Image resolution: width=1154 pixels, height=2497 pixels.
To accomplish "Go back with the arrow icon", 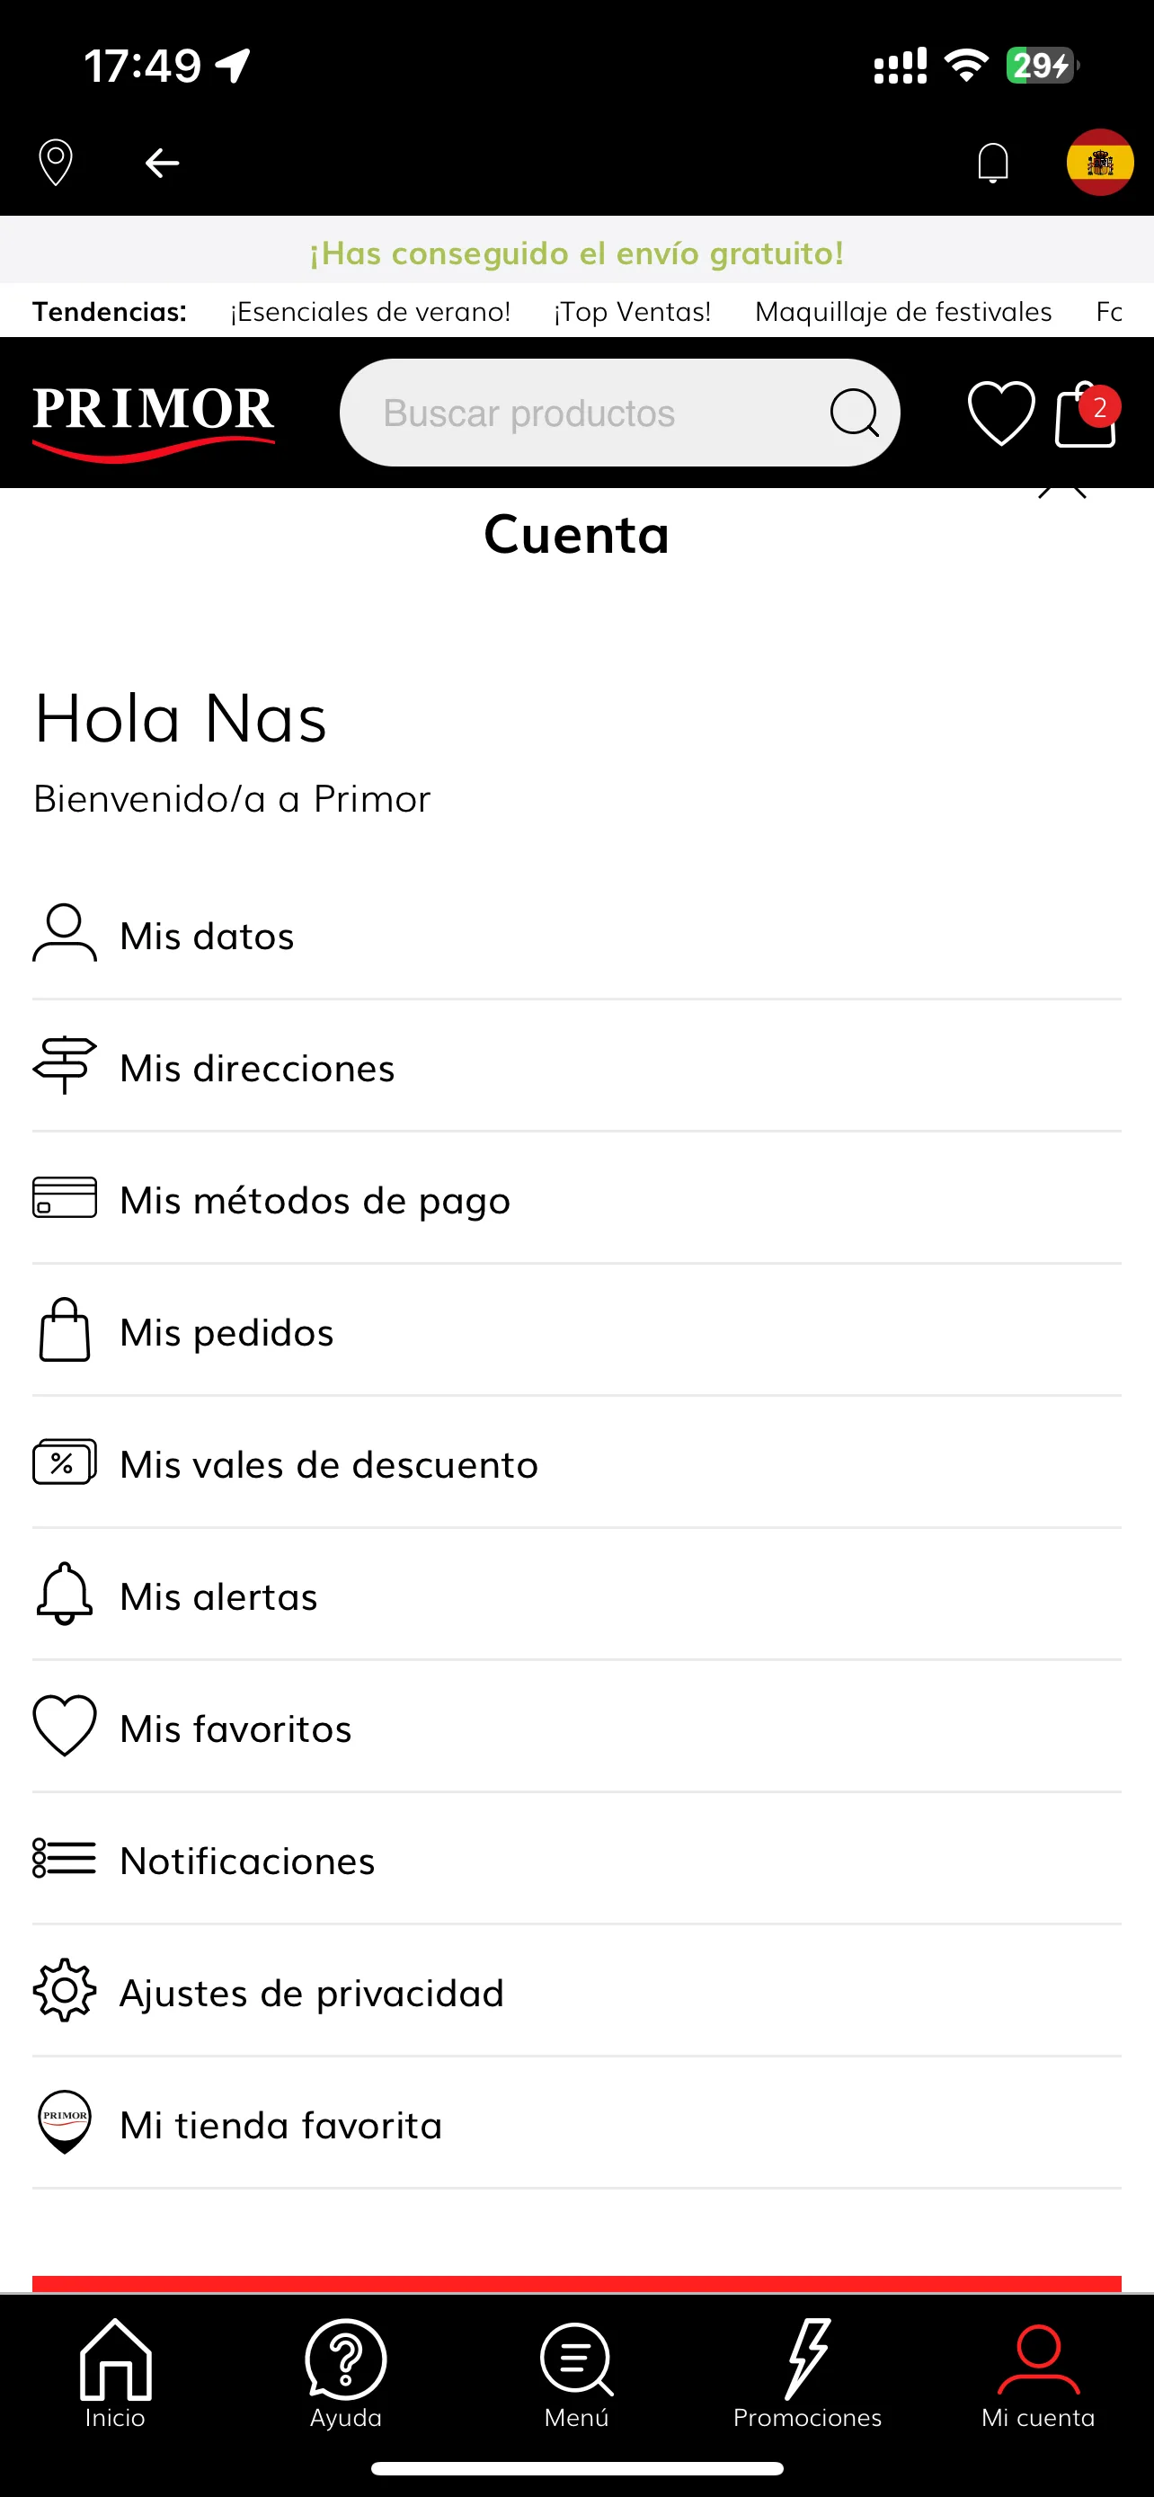I will [x=162, y=163].
